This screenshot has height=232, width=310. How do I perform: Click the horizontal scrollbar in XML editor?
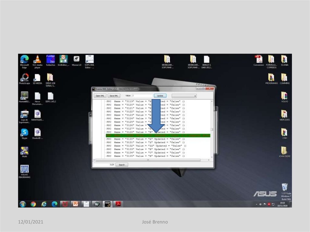coord(148,160)
